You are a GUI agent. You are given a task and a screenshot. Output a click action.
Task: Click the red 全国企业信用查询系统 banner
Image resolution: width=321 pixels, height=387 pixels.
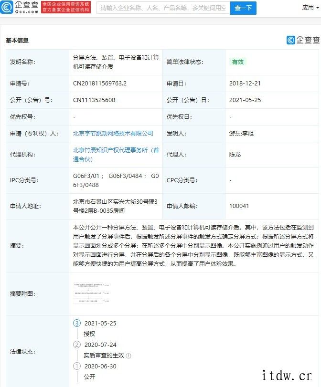[66, 7]
